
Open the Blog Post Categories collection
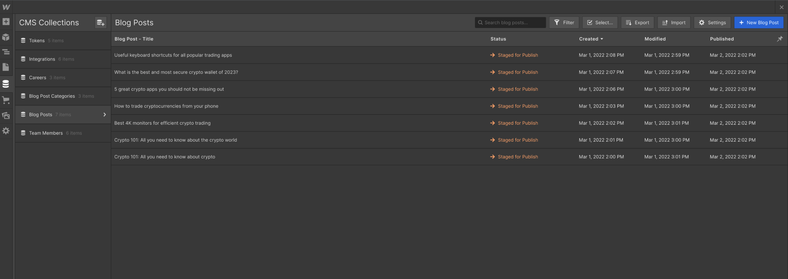[63, 96]
